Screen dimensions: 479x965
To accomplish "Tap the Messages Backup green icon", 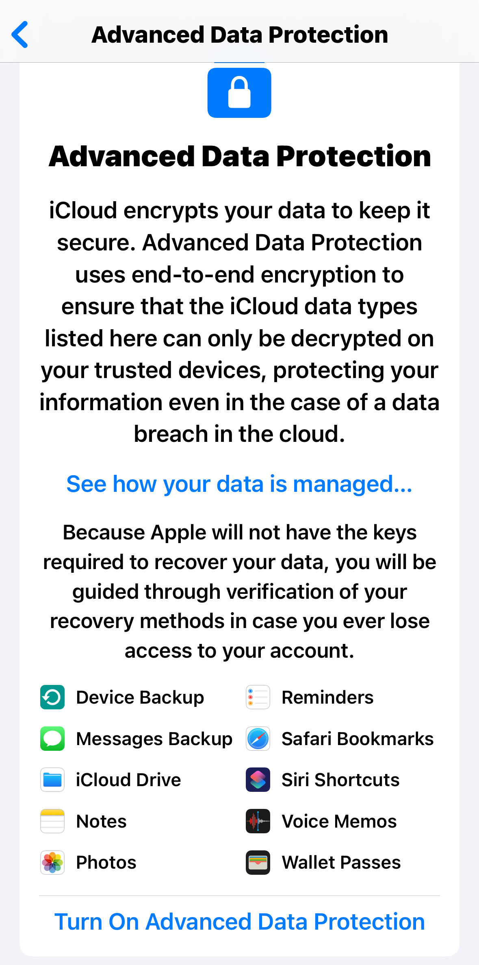I will click(52, 739).
